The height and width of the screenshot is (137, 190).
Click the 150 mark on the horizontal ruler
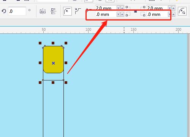(x=133, y=30)
